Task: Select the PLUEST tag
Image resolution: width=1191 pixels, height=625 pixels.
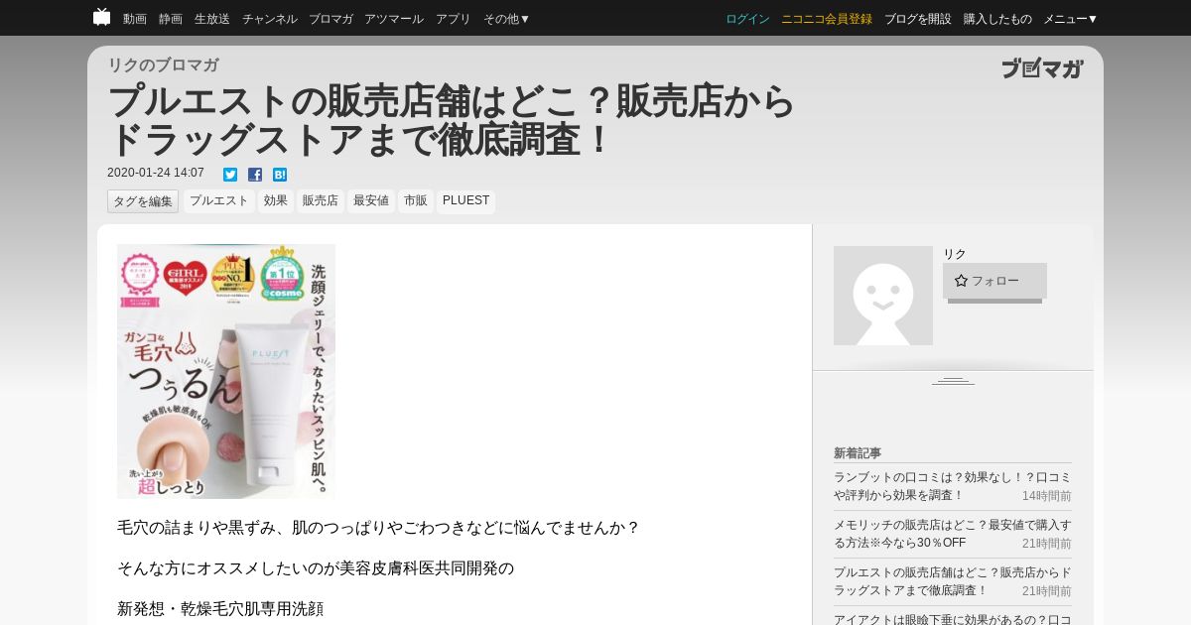Action: [x=465, y=201]
